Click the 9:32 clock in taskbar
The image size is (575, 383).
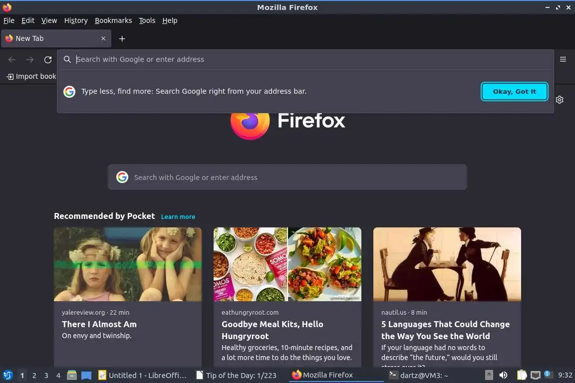565,375
